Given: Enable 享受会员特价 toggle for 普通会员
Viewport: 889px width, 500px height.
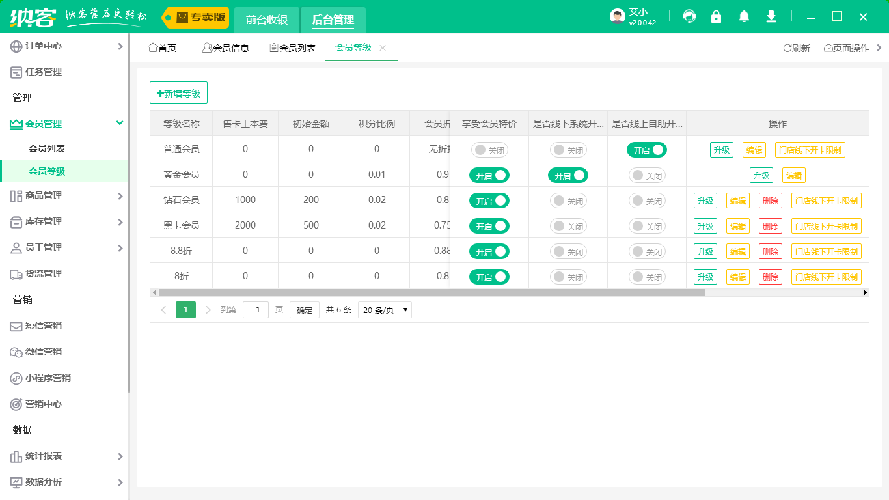Looking at the screenshot, I should click(x=489, y=150).
